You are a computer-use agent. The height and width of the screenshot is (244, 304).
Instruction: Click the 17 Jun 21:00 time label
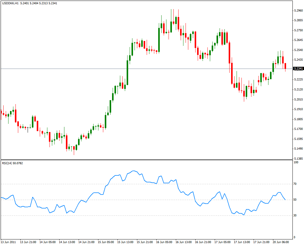coord(261,242)
